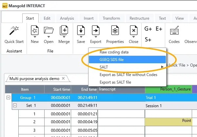Select the yellow Point code cell
Screen dimensions: 197x137
tap(168, 122)
